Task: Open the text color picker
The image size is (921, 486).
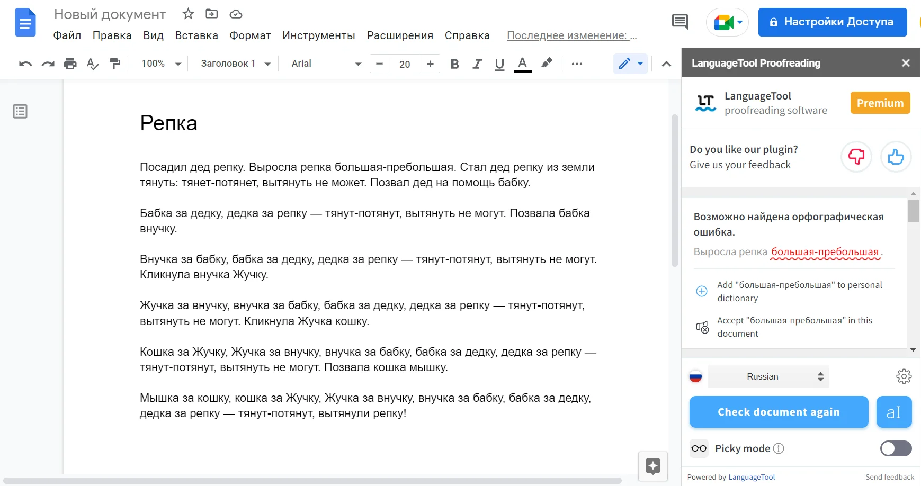Action: (x=522, y=64)
